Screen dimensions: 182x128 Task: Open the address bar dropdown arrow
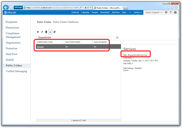[83, 8]
